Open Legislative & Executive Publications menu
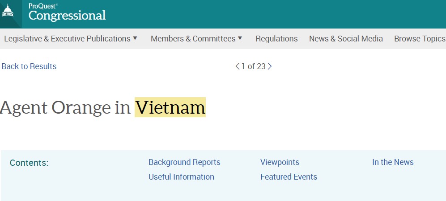Image resolution: width=446 pixels, height=201 pixels. click(67, 39)
